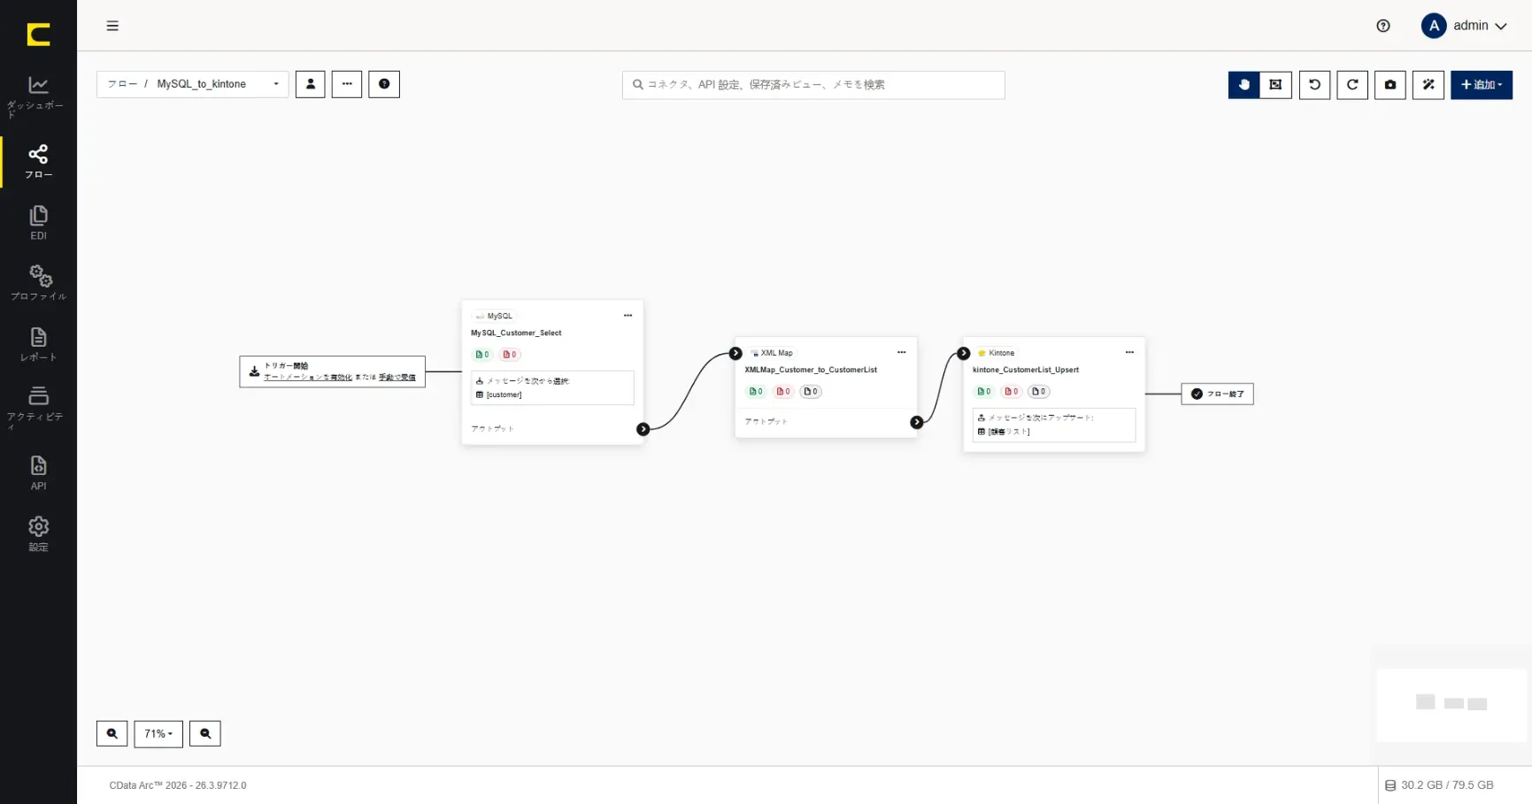
Task: Open 設定 settings in the sidebar
Action: 38,534
